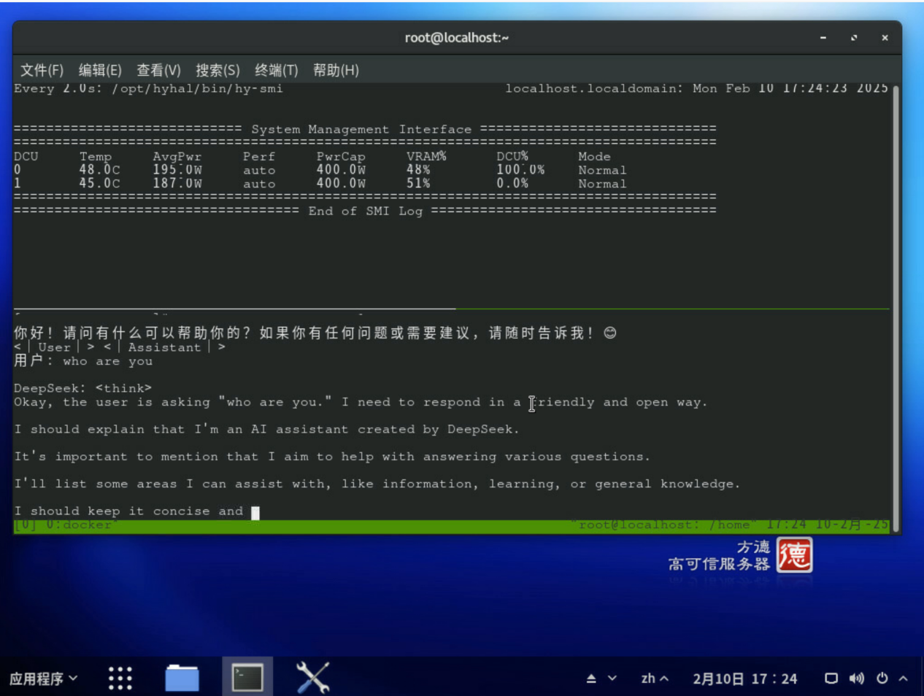The height and width of the screenshot is (696, 924).
Task: Expand the 应用程序 applications menu
Action: point(43,678)
